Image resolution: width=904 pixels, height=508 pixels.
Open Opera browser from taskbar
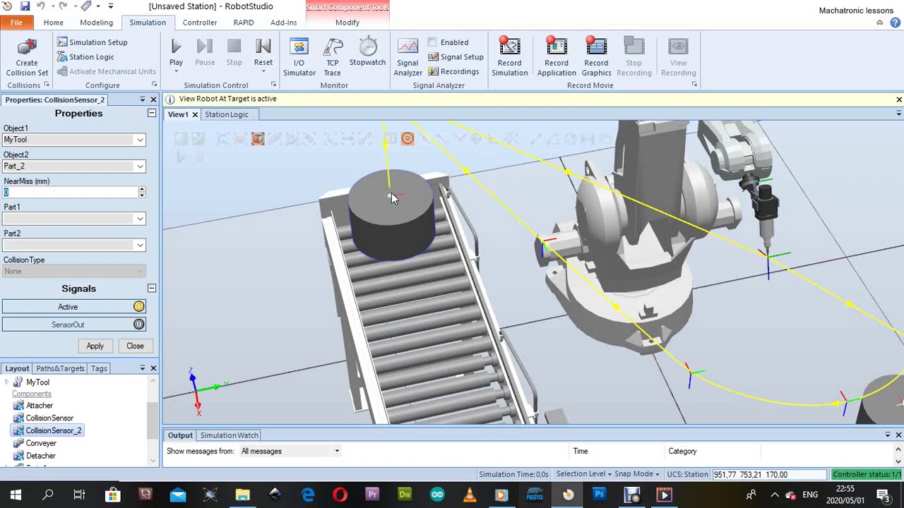click(340, 495)
